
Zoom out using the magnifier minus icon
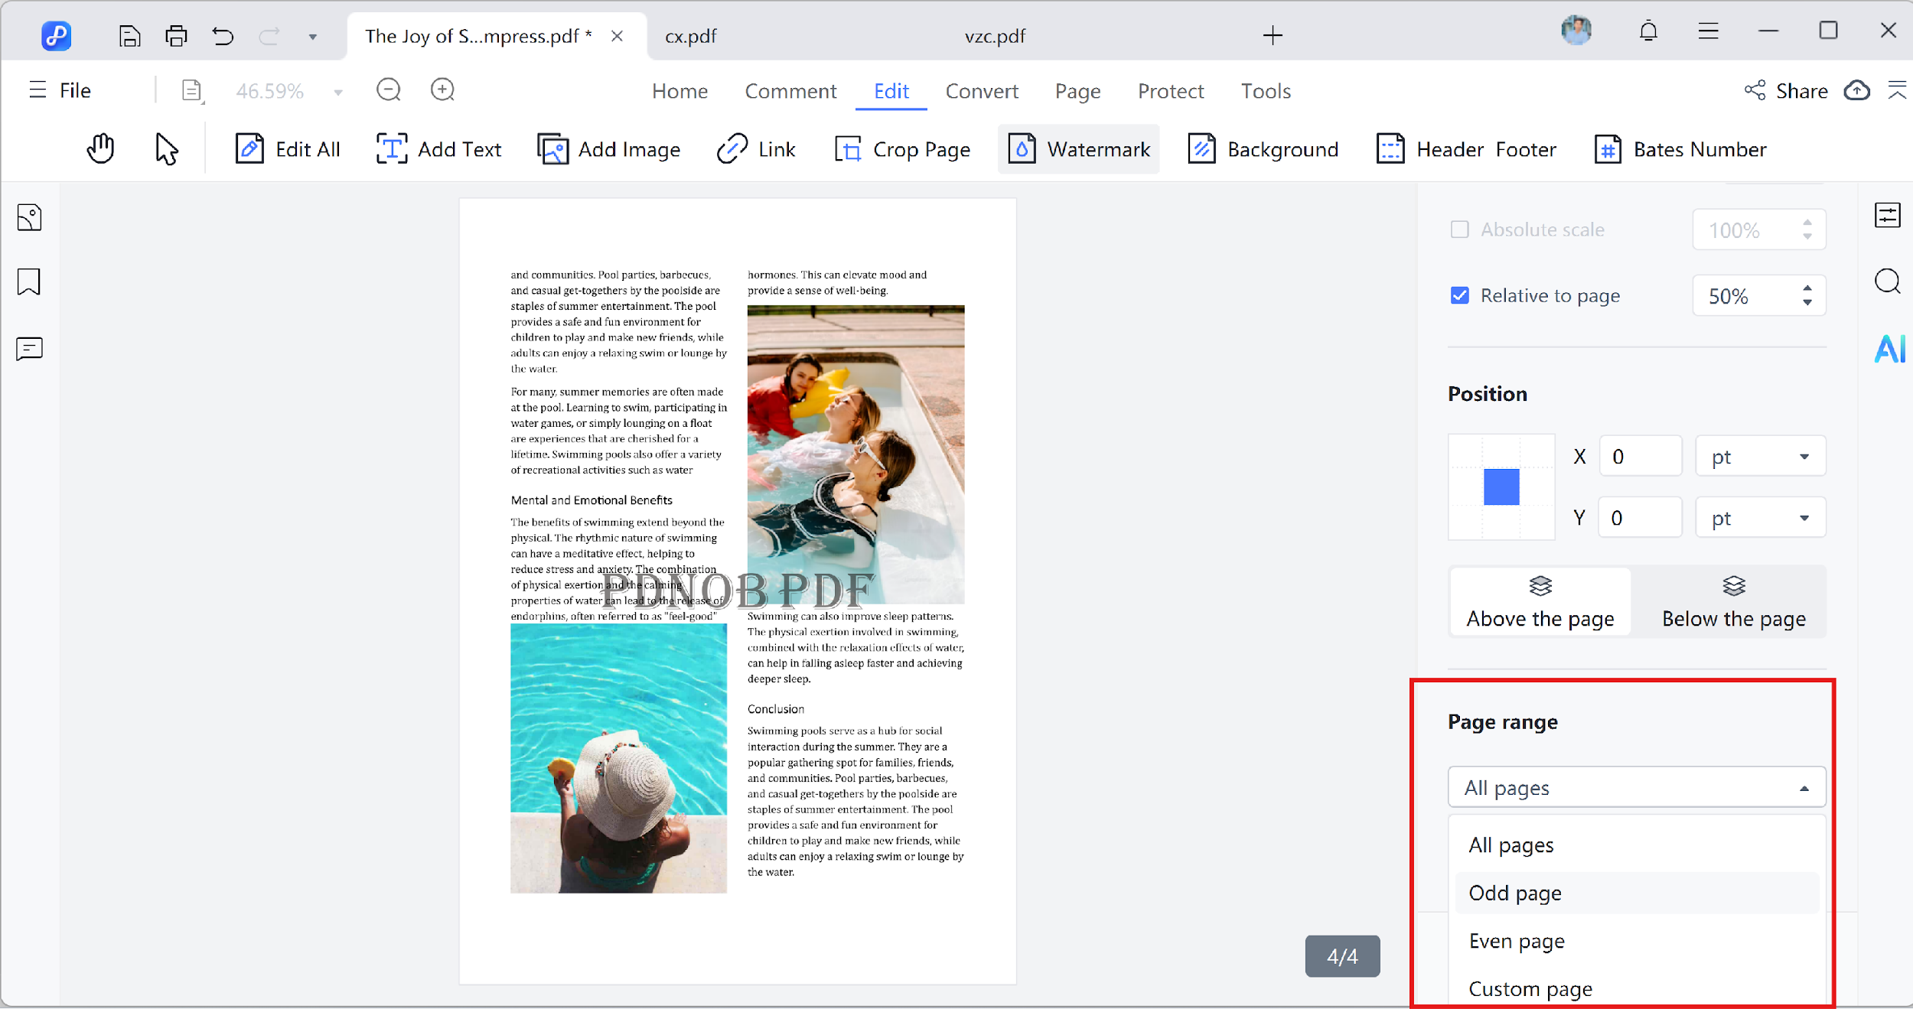388,90
